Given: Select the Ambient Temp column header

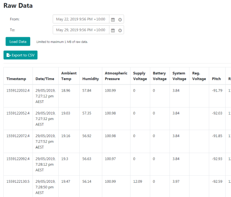Looking at the screenshot, I should coord(69,76).
